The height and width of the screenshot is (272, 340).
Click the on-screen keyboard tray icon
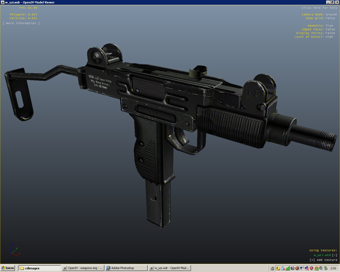pyautogui.click(x=273, y=268)
